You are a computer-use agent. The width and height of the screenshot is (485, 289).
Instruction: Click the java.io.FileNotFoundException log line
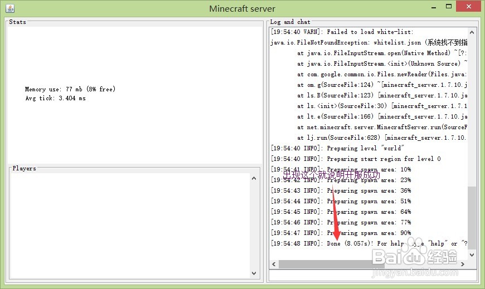click(368, 42)
